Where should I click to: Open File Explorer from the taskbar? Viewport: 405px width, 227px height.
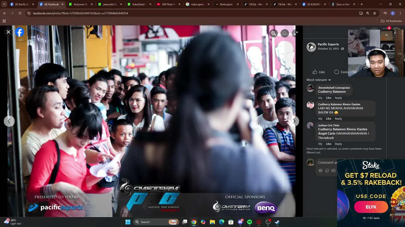pyautogui.click(x=212, y=222)
